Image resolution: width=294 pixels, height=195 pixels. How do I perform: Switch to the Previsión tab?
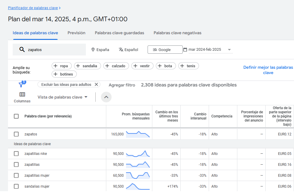pyautogui.click(x=76, y=33)
